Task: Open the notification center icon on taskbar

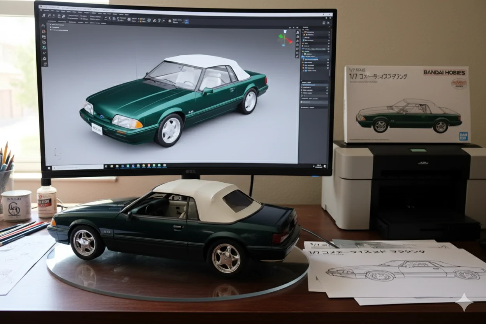Action: pos(325,166)
